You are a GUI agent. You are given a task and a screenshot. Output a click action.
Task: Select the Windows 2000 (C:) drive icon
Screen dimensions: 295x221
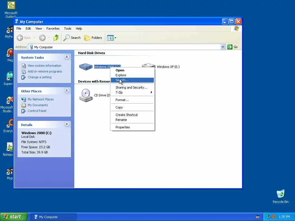[86, 67]
